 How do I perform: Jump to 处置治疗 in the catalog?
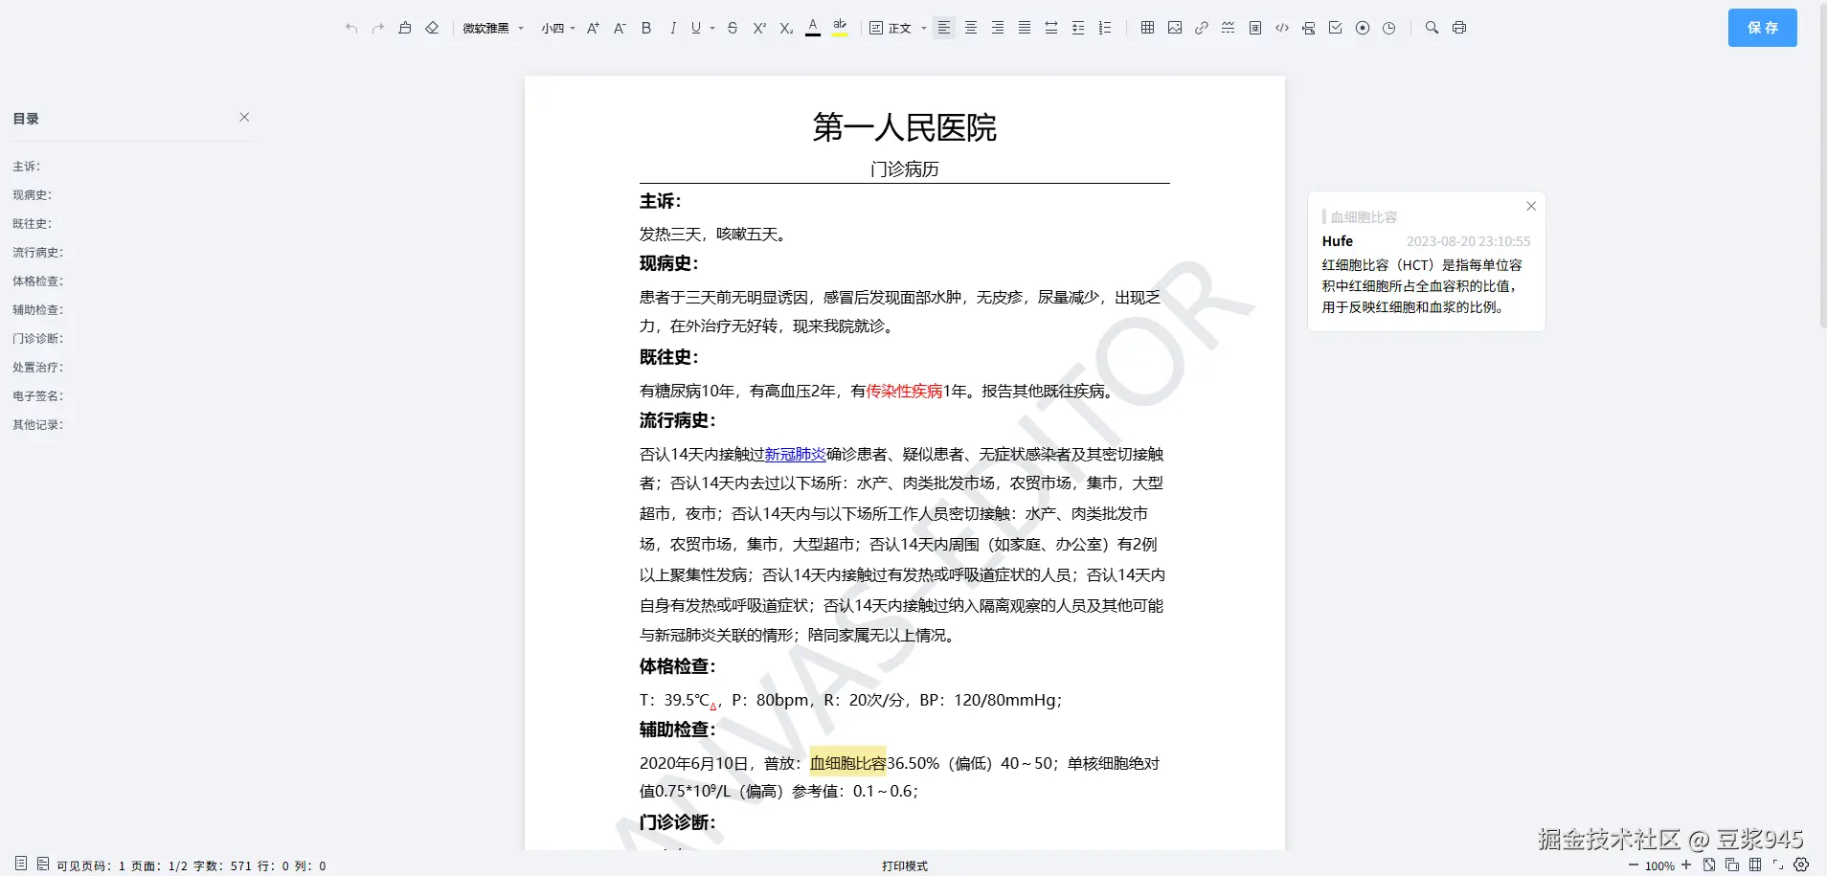pos(38,368)
